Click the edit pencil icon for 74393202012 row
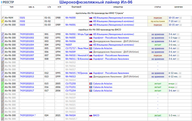The width and height of the screenshot is (192, 121). click(x=3, y=73)
